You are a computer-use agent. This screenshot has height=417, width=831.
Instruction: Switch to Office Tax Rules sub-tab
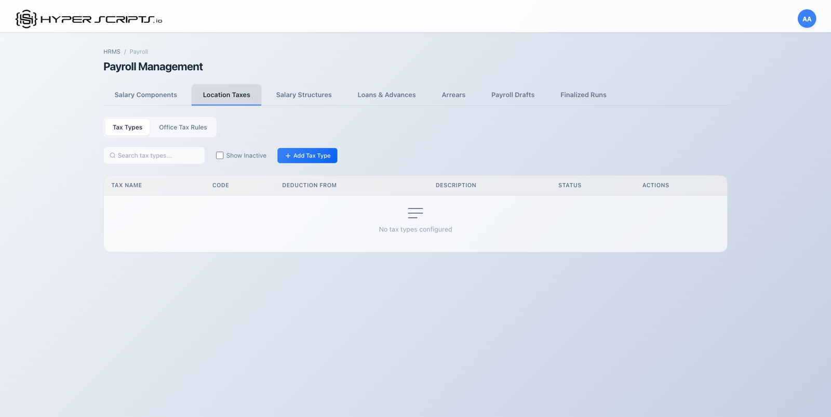point(183,127)
